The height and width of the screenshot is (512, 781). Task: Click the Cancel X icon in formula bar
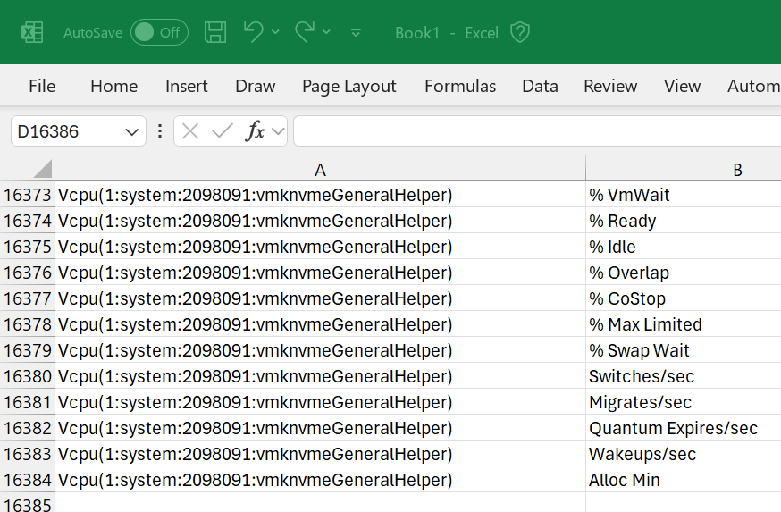tap(190, 131)
